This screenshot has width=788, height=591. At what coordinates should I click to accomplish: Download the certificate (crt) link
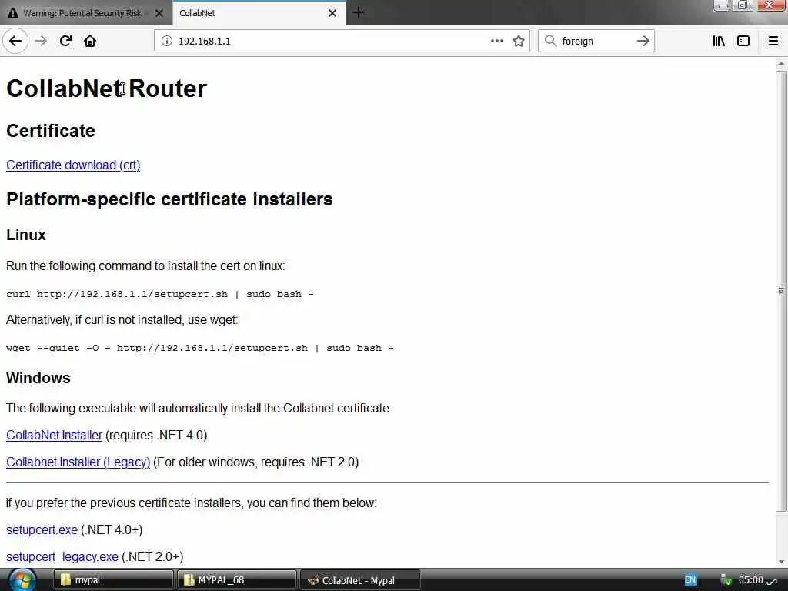[73, 165]
